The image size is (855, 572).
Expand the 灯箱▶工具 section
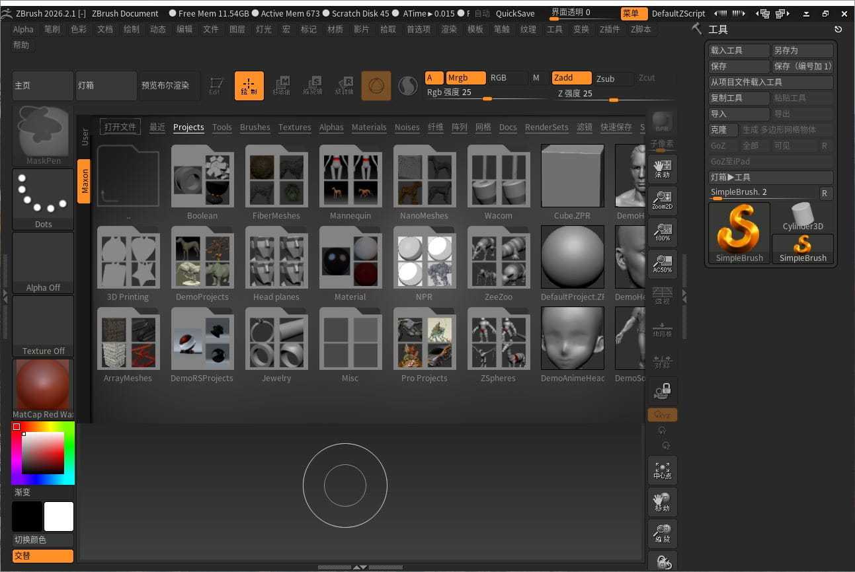click(771, 177)
